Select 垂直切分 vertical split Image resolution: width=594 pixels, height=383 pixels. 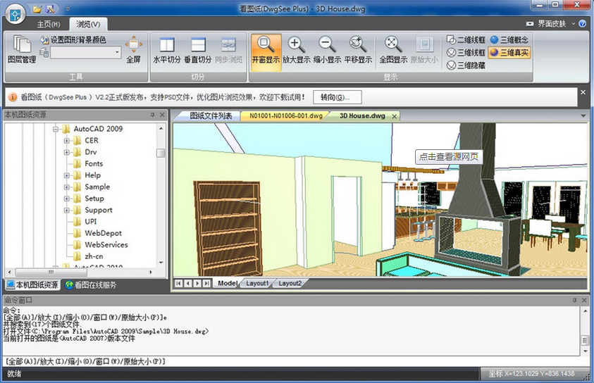198,49
